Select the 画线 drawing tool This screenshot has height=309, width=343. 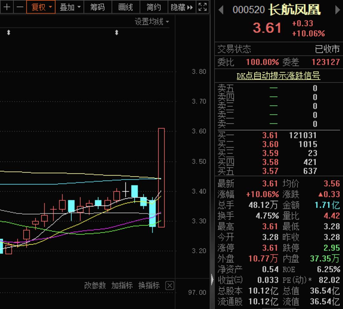click(x=126, y=7)
